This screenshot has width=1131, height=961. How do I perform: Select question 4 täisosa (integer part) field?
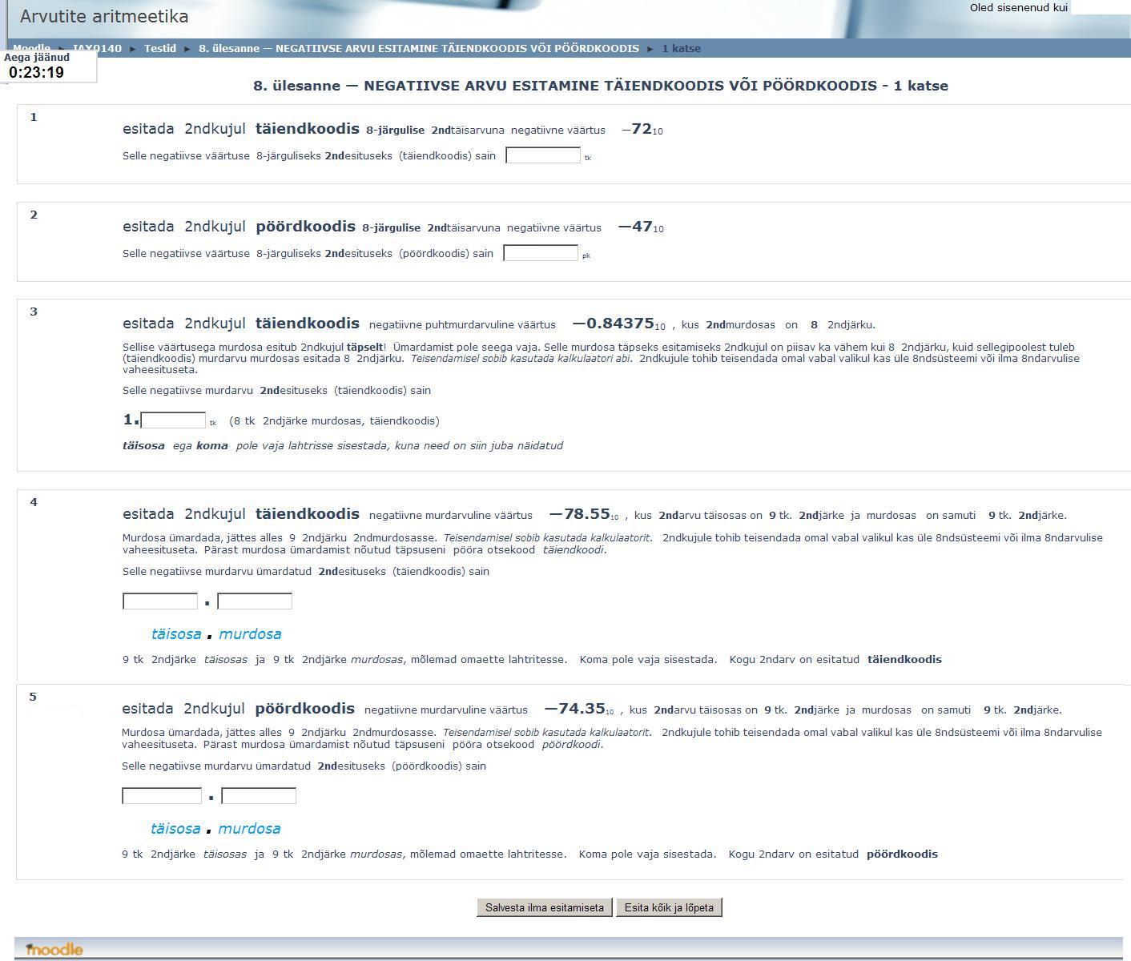160,601
